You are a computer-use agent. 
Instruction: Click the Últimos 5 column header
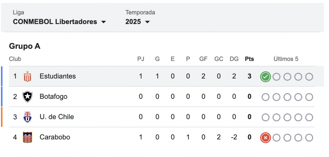click(x=286, y=59)
